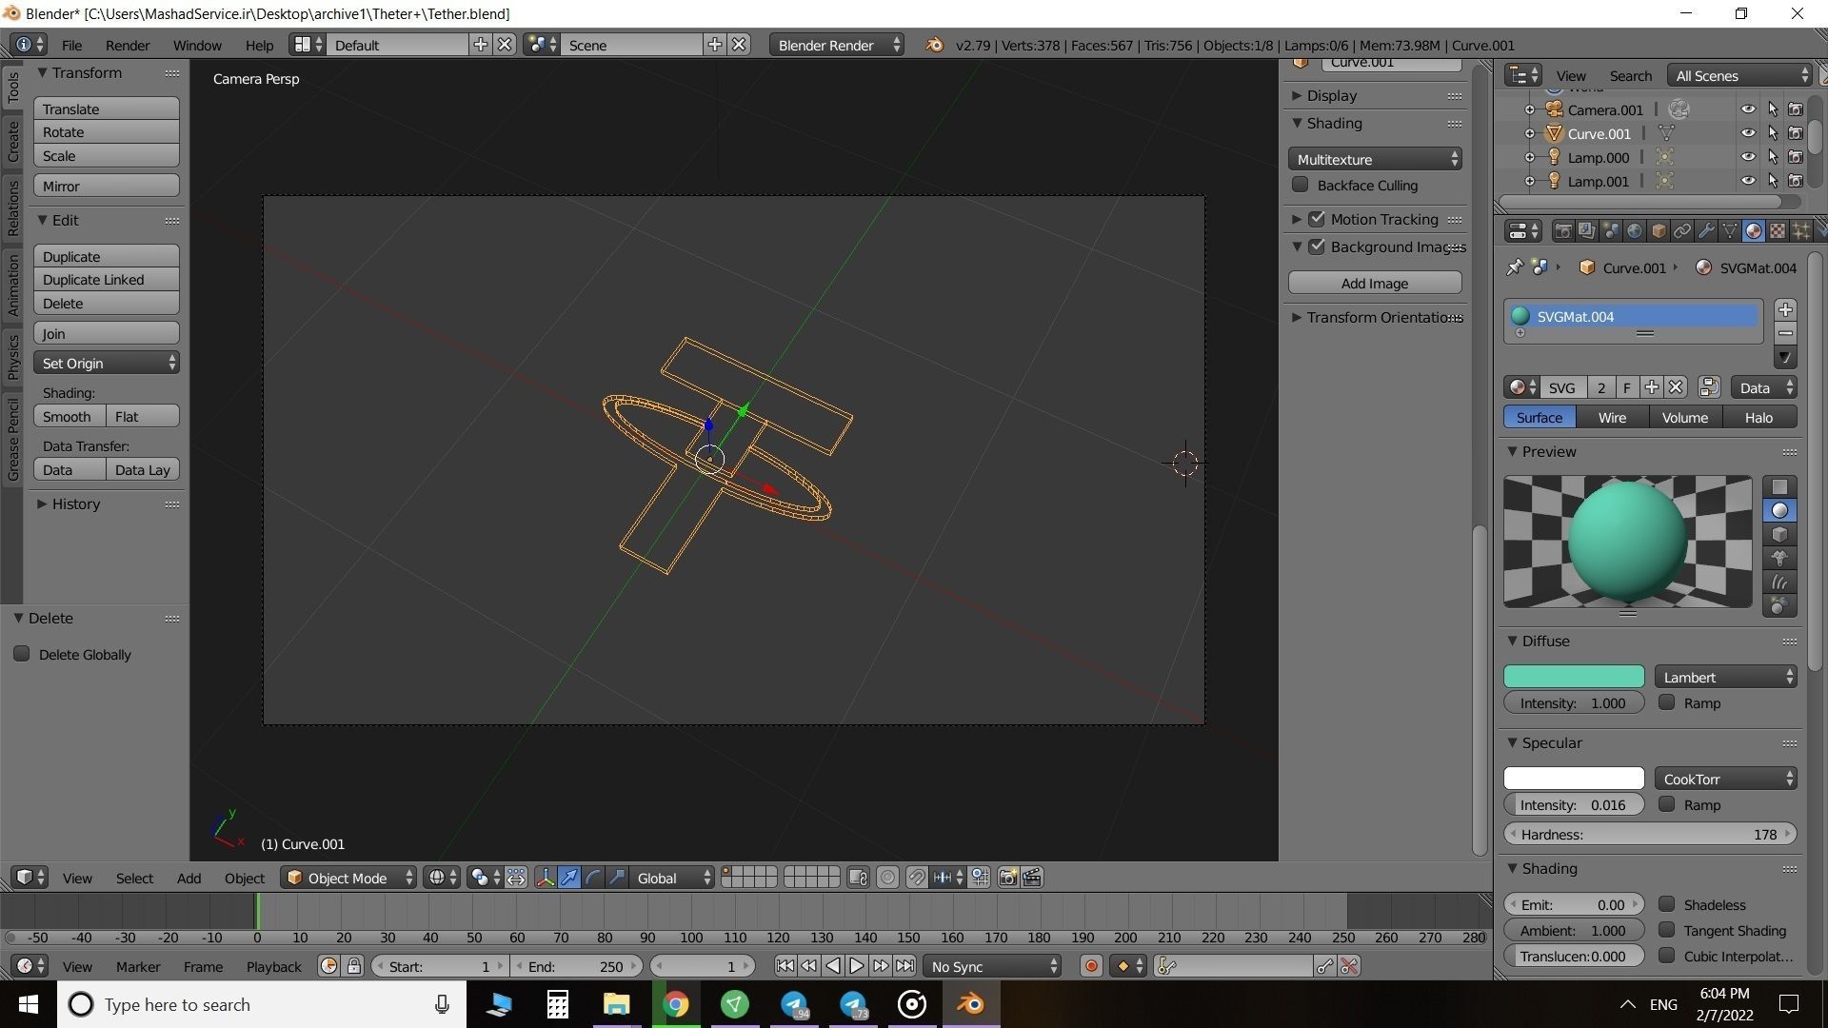Open the Window menu
The height and width of the screenshot is (1028, 1828).
[x=197, y=45]
